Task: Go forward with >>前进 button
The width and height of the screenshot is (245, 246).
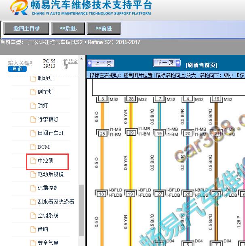Action: tap(103, 29)
